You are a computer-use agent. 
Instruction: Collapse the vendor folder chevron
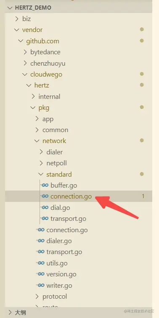click(16, 30)
